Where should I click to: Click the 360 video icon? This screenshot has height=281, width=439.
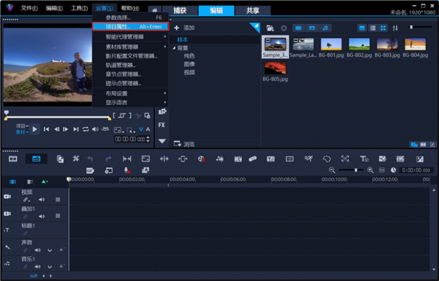point(105,129)
